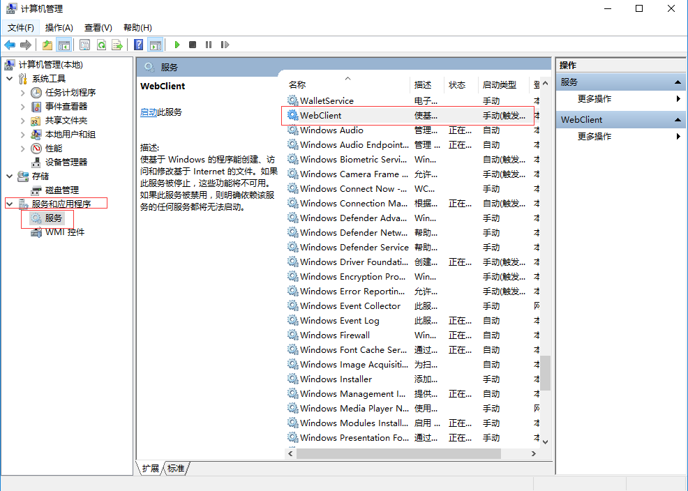Click the folder Up One Level icon
The width and height of the screenshot is (688, 491).
pyautogui.click(x=47, y=45)
